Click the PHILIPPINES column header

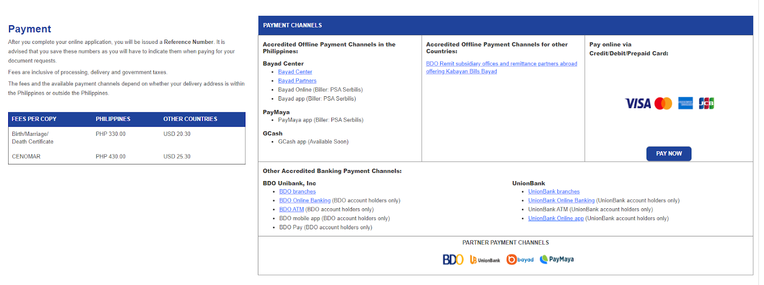[x=113, y=119]
